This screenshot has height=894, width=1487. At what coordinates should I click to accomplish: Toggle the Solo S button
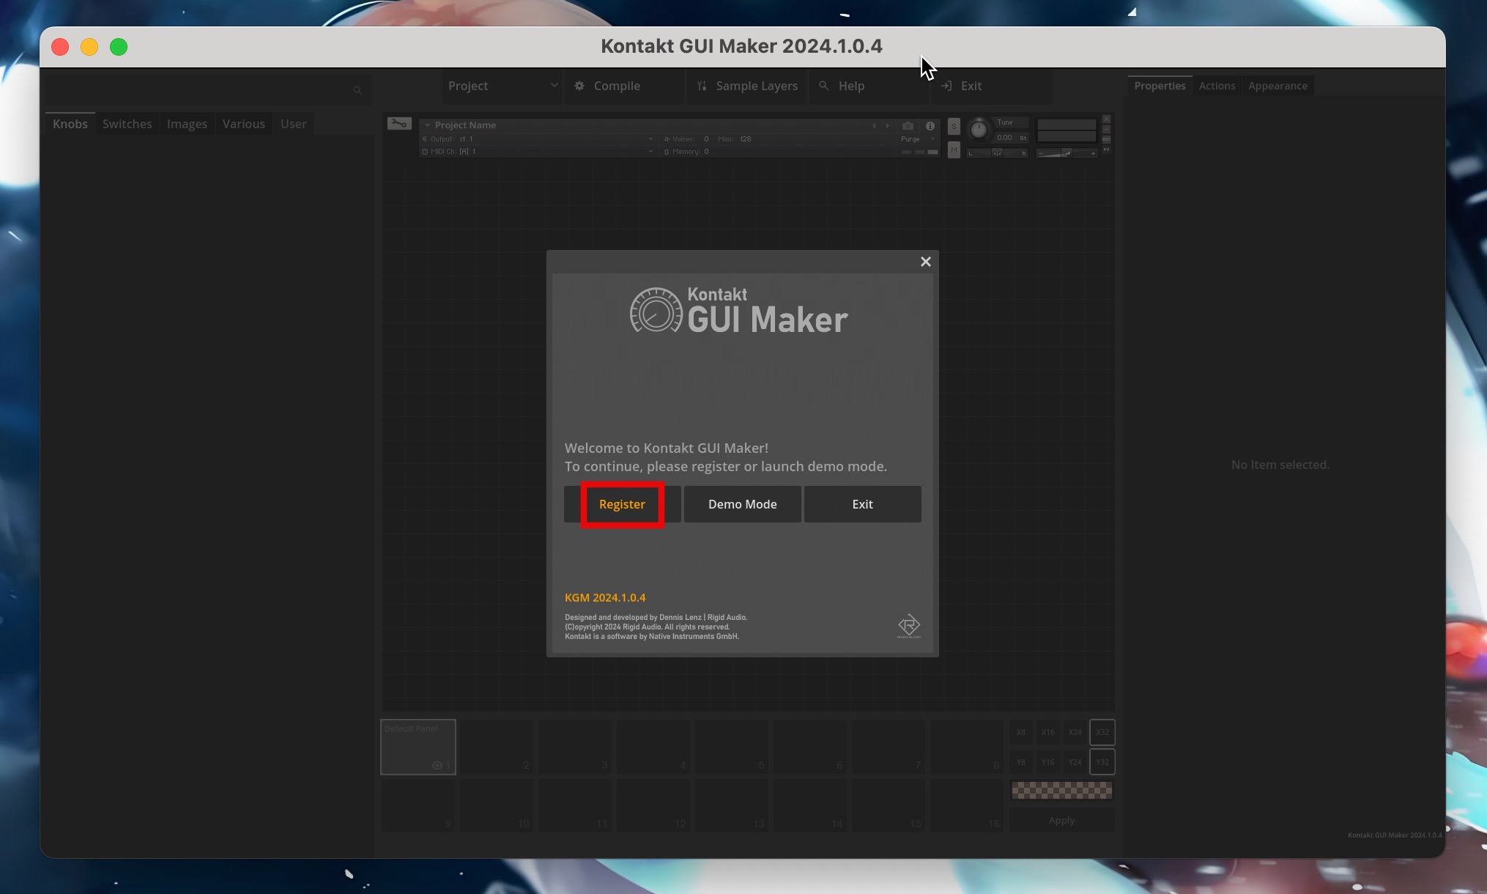click(x=954, y=127)
